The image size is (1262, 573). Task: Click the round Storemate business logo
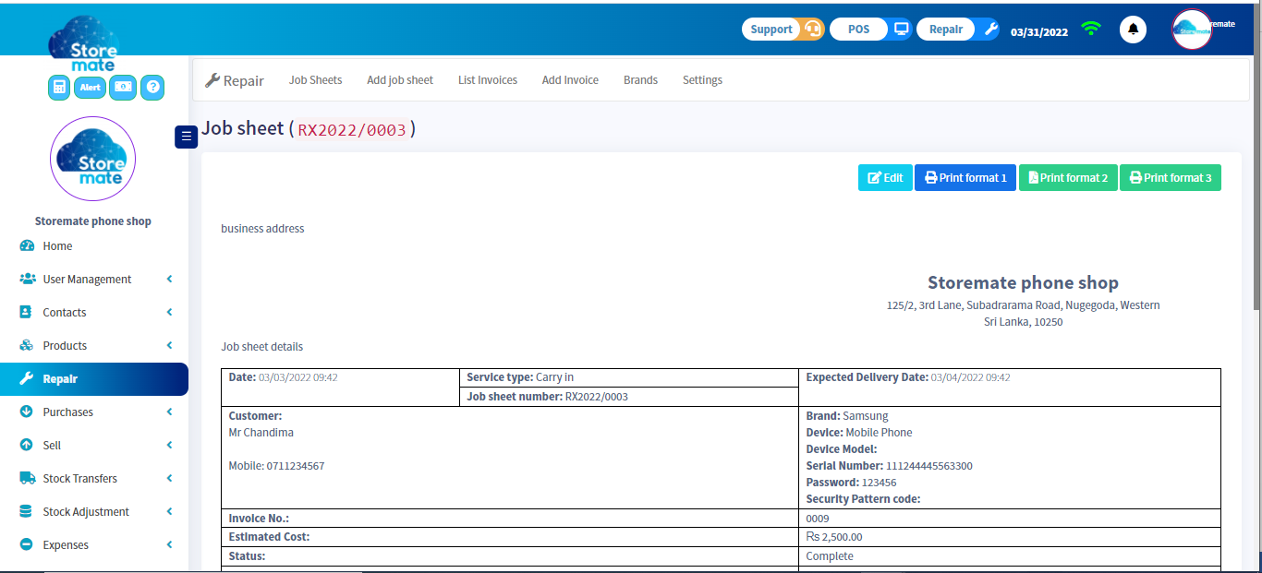[x=92, y=159]
